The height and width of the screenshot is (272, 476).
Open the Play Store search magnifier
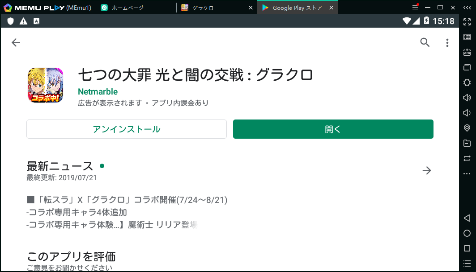coord(425,42)
